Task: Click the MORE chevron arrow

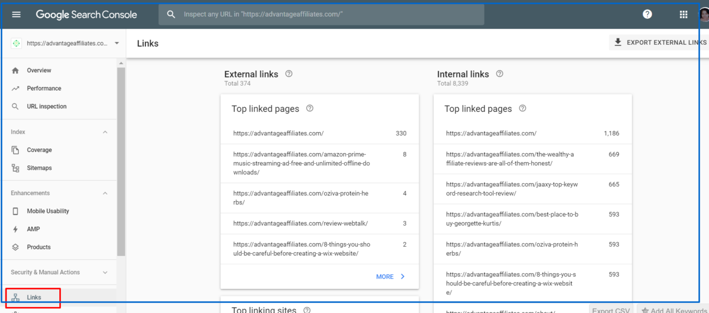Action: [x=403, y=277]
